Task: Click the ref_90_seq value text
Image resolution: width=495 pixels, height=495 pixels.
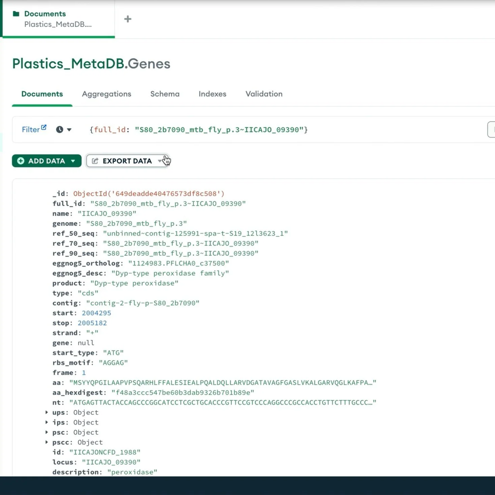Action: (x=181, y=253)
